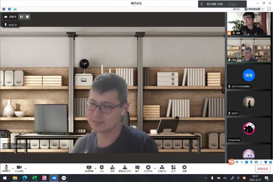The image size is (273, 182).
Task: Expand video options arrow beside camera
Action: click(x=25, y=169)
